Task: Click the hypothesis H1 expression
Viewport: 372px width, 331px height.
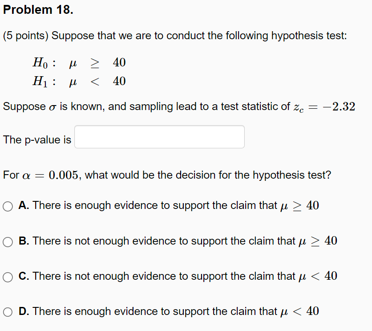Action: [x=78, y=81]
